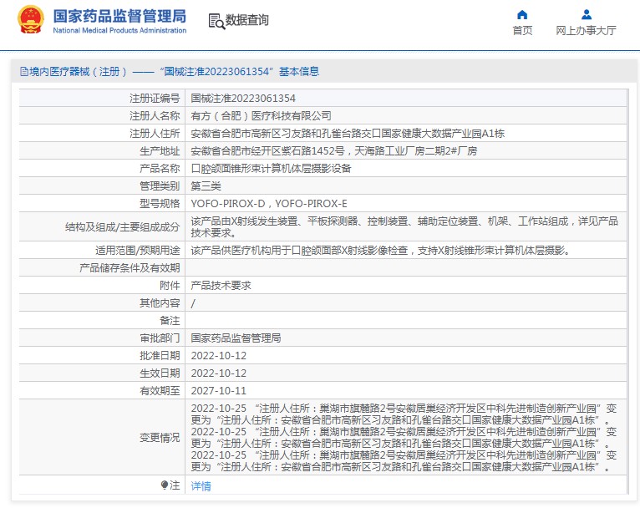The height and width of the screenshot is (508, 640).
Task: Click the bullet icon beside 注
Action: coord(164,485)
